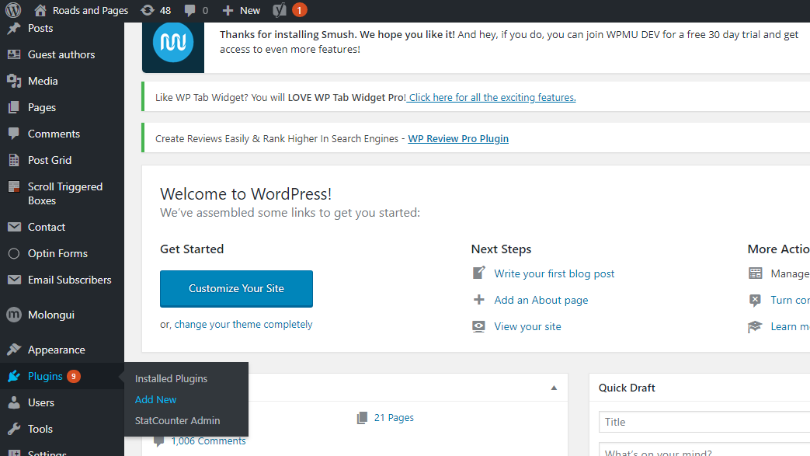810x456 pixels.
Task: Follow the change your theme completely link
Action: pyautogui.click(x=243, y=324)
